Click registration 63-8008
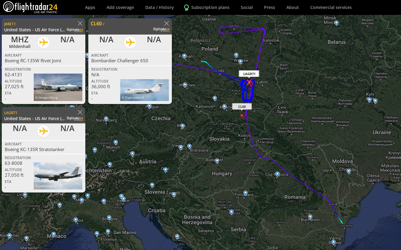 pos(13,163)
